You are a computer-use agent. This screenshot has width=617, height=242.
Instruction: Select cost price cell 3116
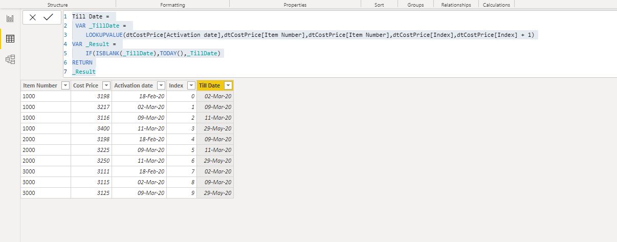(91, 118)
